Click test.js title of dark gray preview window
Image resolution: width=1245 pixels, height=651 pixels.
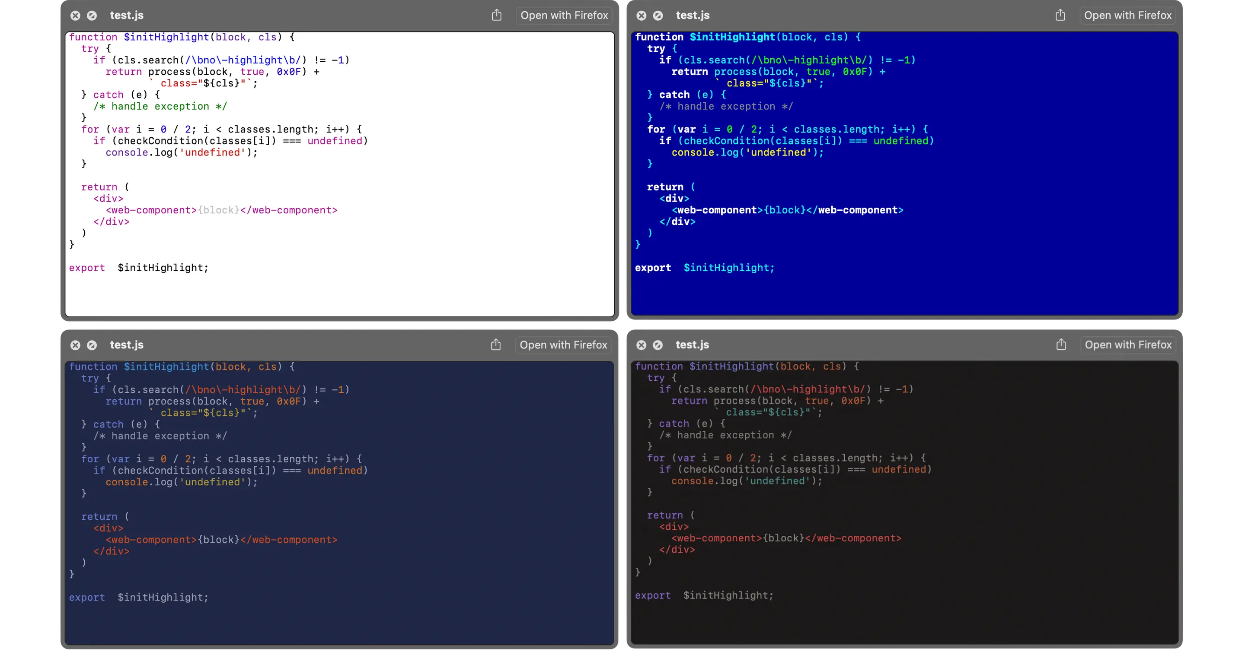click(692, 344)
